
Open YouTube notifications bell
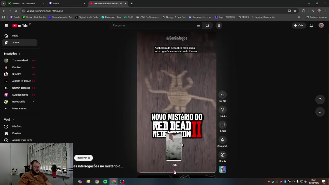(311, 25)
